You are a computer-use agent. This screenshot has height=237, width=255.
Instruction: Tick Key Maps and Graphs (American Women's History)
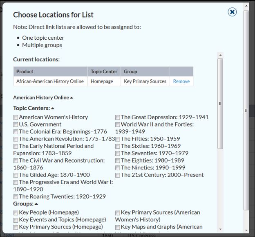pyautogui.click(x=118, y=227)
